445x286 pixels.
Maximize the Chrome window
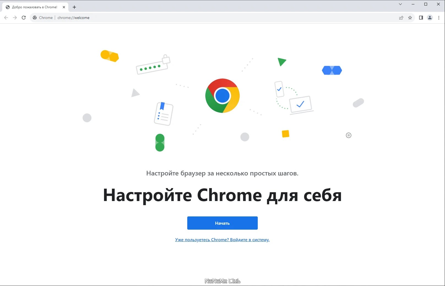pos(426,4)
